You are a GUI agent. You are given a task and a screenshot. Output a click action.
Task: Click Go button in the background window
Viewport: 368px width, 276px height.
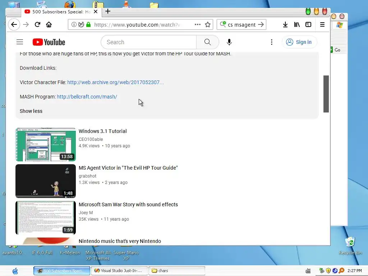(x=336, y=50)
